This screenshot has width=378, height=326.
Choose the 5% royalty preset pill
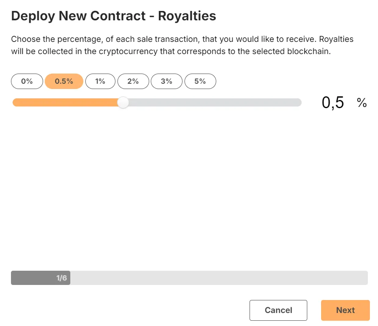click(200, 81)
